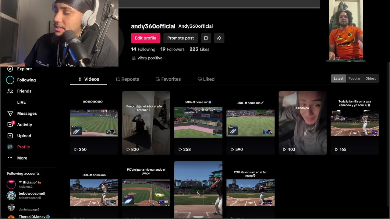Open 'POV: Grandslam en el 1er inning' video
The width and height of the screenshot is (390, 219).
pyautogui.click(x=250, y=190)
